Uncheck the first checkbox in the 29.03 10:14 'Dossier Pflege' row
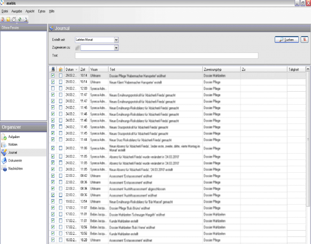The image size is (311, 244). tap(53, 75)
